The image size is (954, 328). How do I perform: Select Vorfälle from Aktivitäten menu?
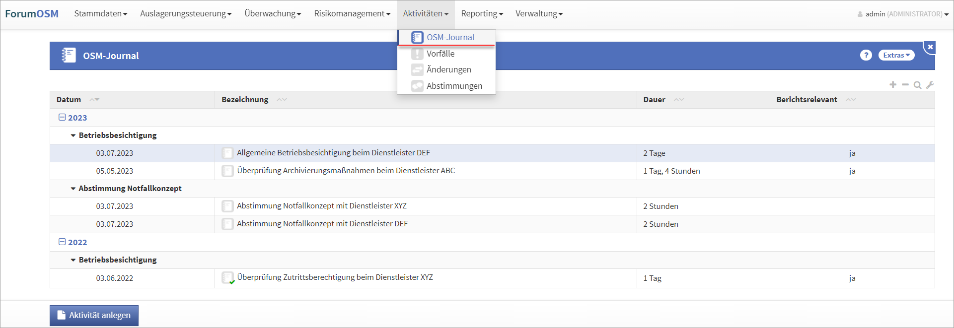440,54
